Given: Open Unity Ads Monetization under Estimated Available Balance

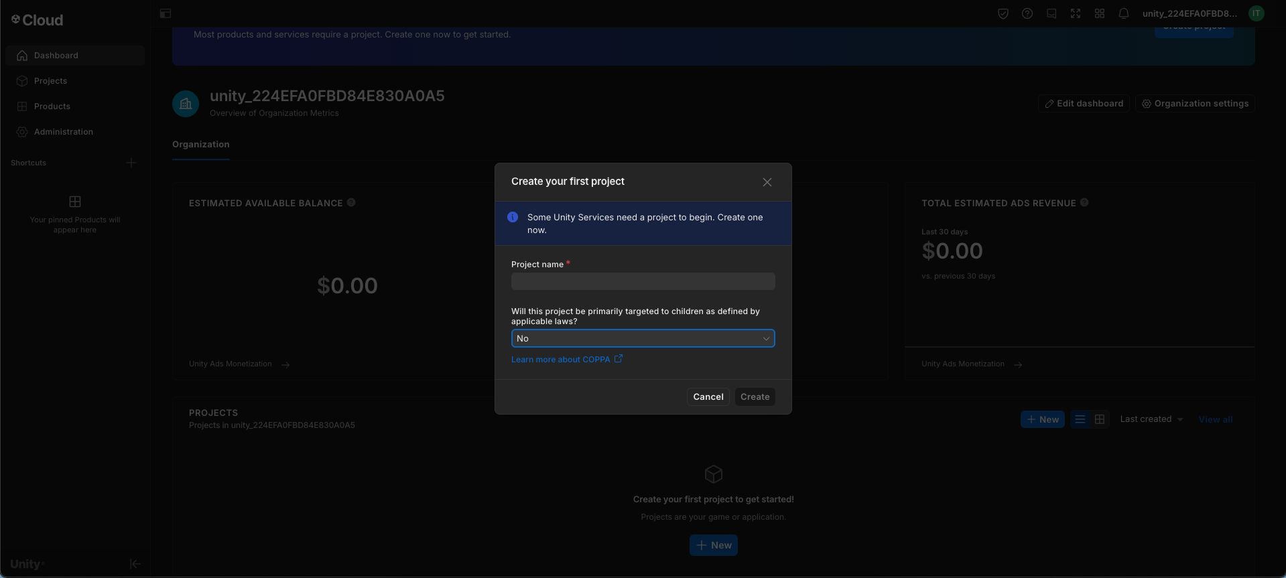Looking at the screenshot, I should tap(239, 364).
